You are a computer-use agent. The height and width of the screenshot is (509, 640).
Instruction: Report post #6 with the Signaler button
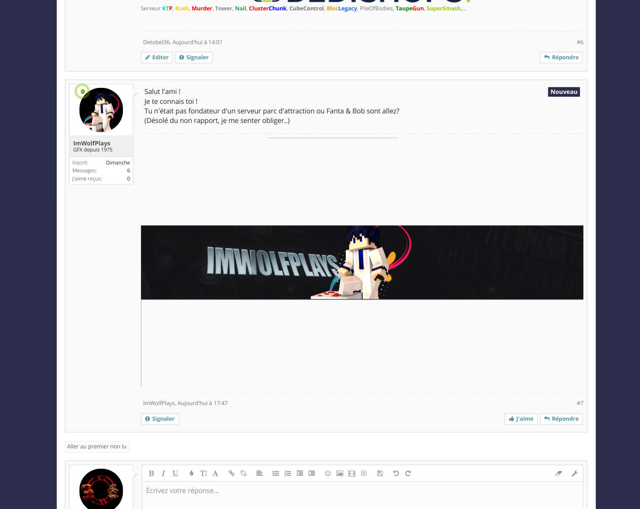(x=194, y=58)
